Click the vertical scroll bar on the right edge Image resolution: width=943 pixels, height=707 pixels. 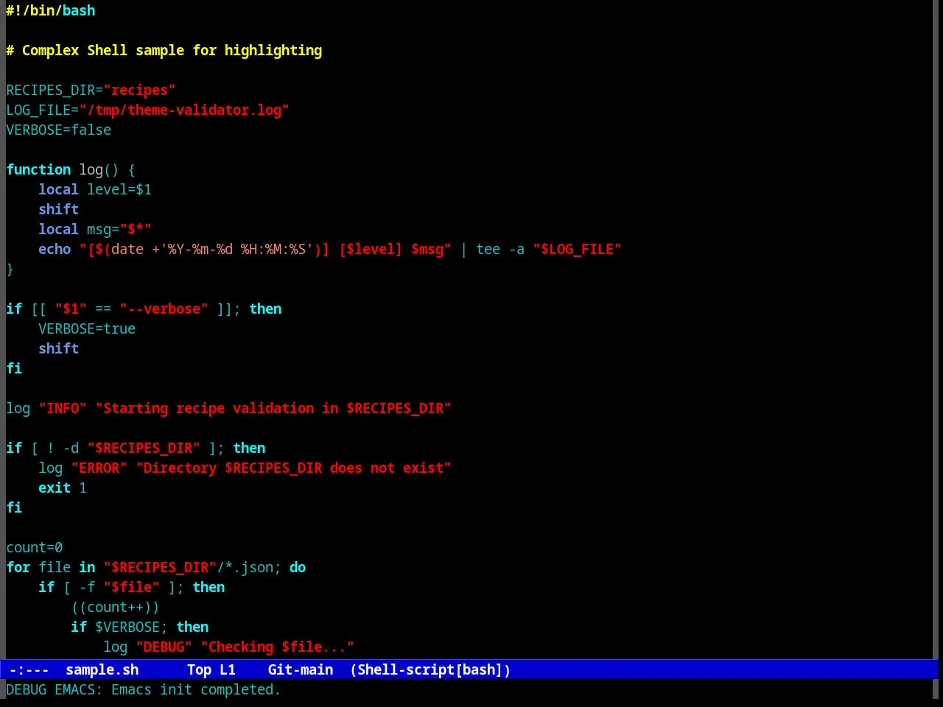coord(935,329)
